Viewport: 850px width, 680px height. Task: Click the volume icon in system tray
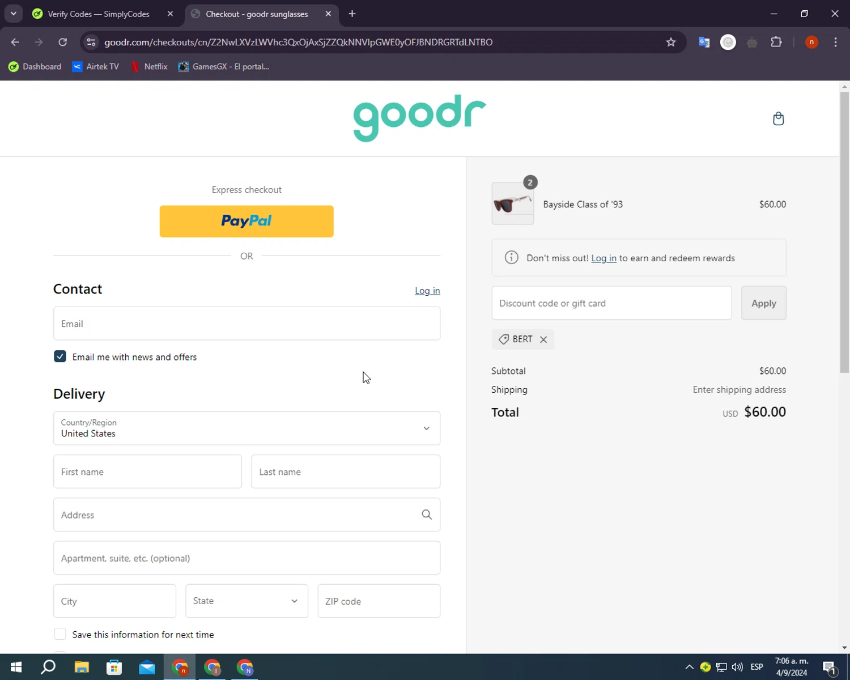(737, 667)
